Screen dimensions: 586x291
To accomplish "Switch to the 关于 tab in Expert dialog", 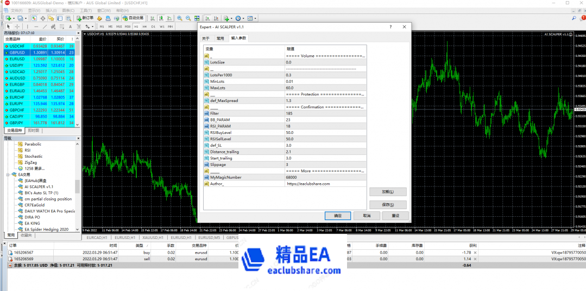I will click(205, 38).
